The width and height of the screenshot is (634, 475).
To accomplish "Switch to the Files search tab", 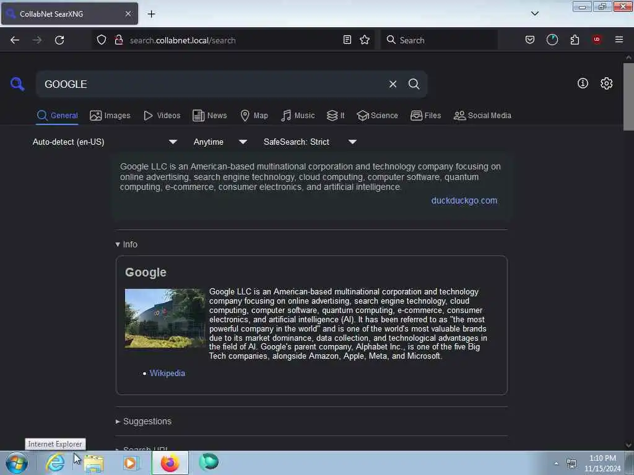I will [425, 116].
